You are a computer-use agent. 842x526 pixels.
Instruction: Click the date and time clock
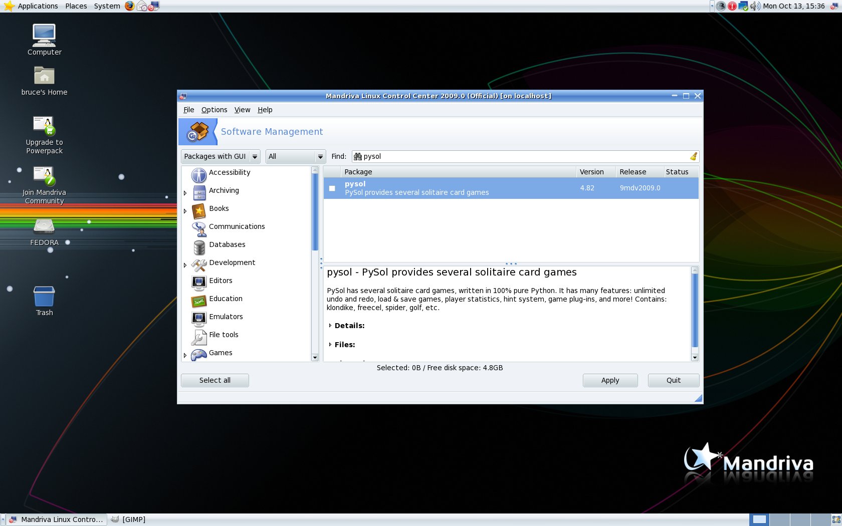click(x=794, y=6)
